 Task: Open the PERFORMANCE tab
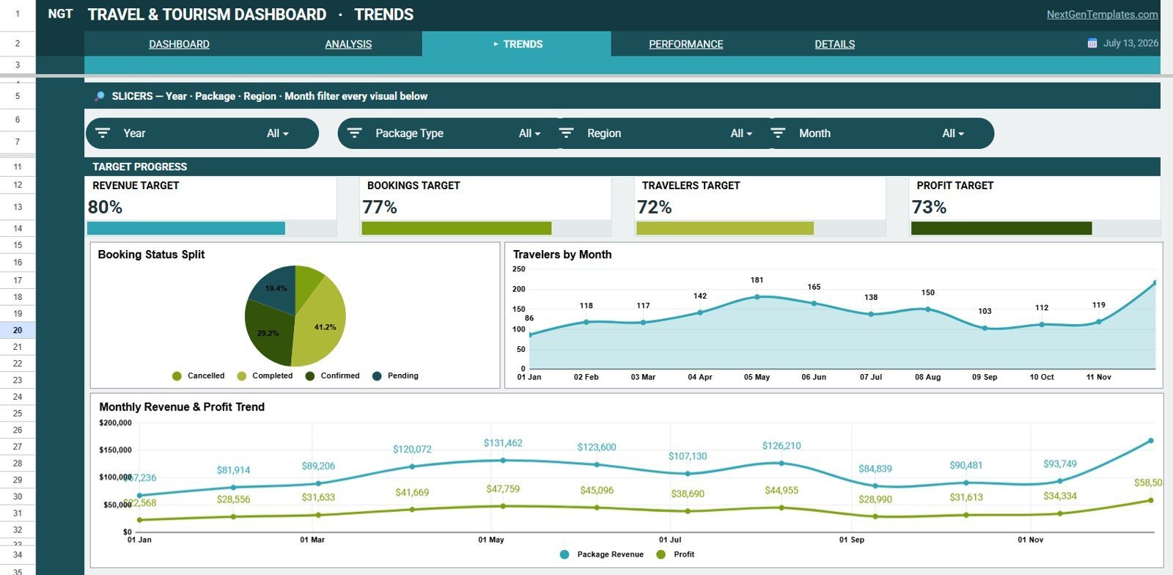(686, 44)
